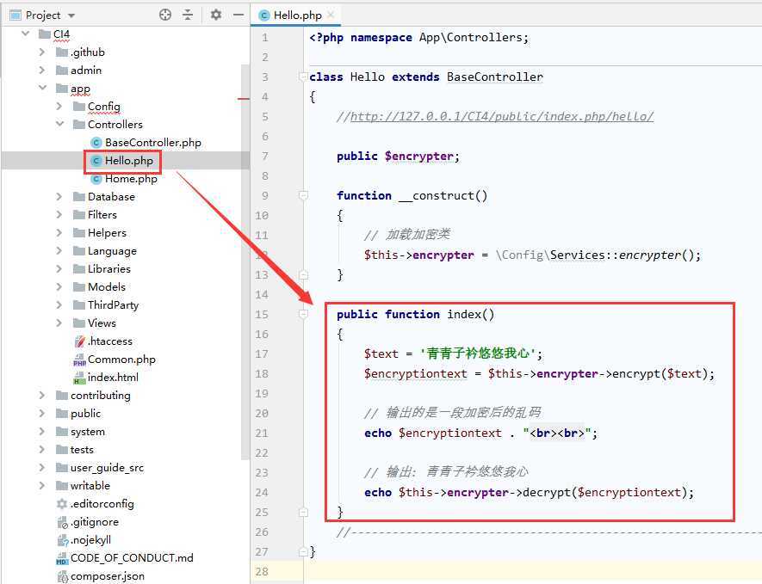Image resolution: width=762 pixels, height=584 pixels.
Task: Toggle fold marker for __construct function
Action: (304, 196)
